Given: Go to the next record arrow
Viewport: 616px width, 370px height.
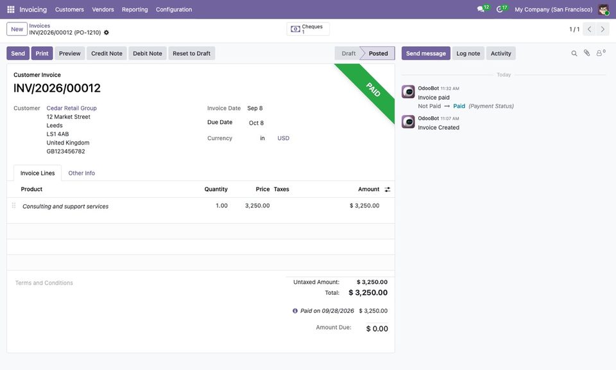Looking at the screenshot, I should (603, 29).
